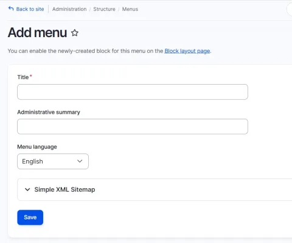Focus the Administrative summary field
The width and height of the screenshot is (292, 243).
(x=133, y=127)
